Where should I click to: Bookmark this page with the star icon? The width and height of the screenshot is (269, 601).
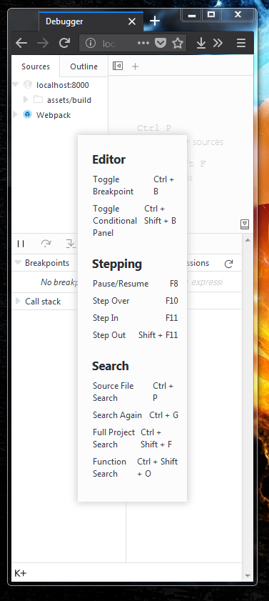pyautogui.click(x=178, y=44)
